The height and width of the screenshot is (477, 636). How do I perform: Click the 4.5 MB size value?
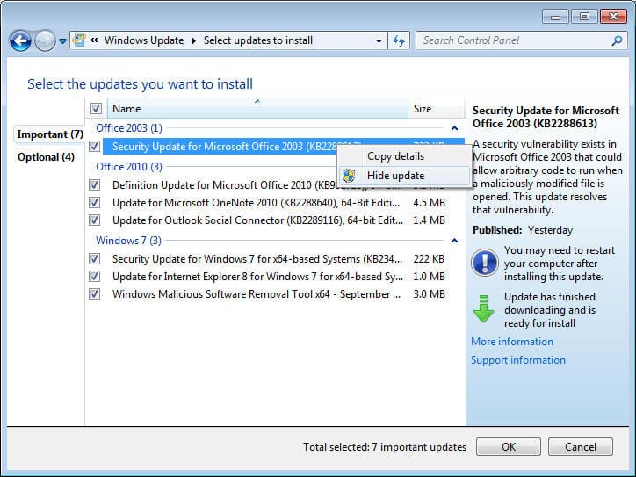[x=430, y=203]
